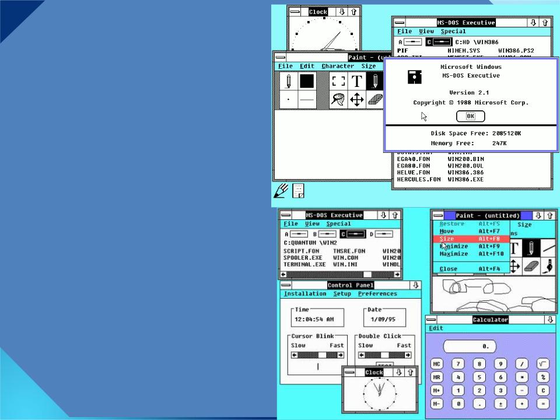The width and height of the screenshot is (560, 420).
Task: Select the selection net tool in Paint
Action: tap(338, 99)
